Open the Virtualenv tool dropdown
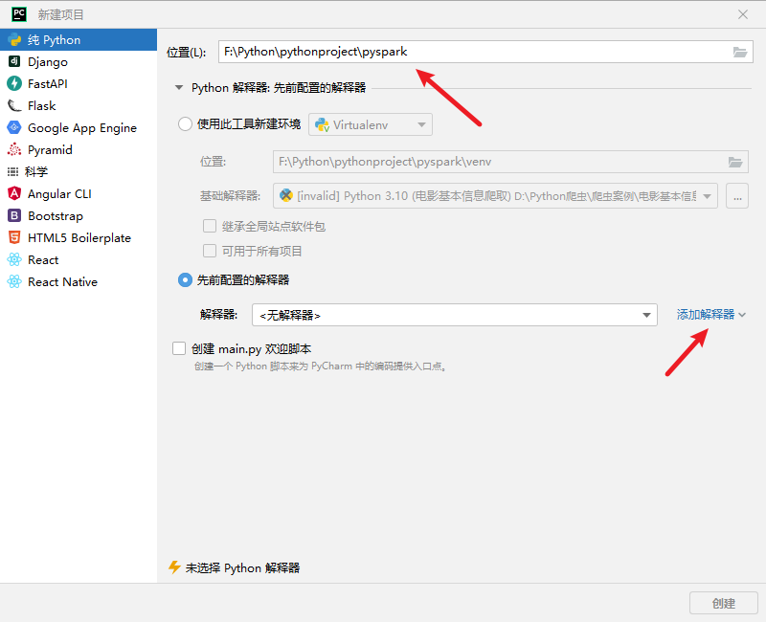This screenshot has width=766, height=622. 371,124
